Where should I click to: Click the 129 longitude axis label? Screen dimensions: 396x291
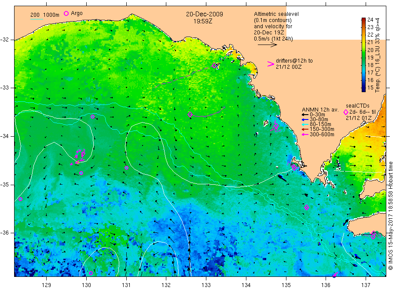tap(47, 285)
